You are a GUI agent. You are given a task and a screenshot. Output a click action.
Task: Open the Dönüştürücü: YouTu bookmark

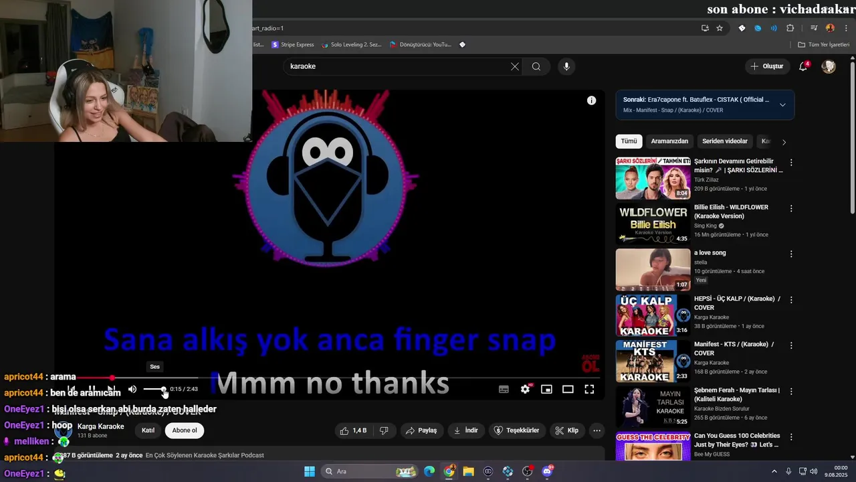(420, 45)
